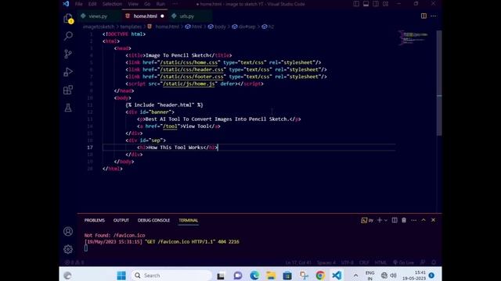
Task: Open the Run and Debug view
Action: tap(68, 72)
